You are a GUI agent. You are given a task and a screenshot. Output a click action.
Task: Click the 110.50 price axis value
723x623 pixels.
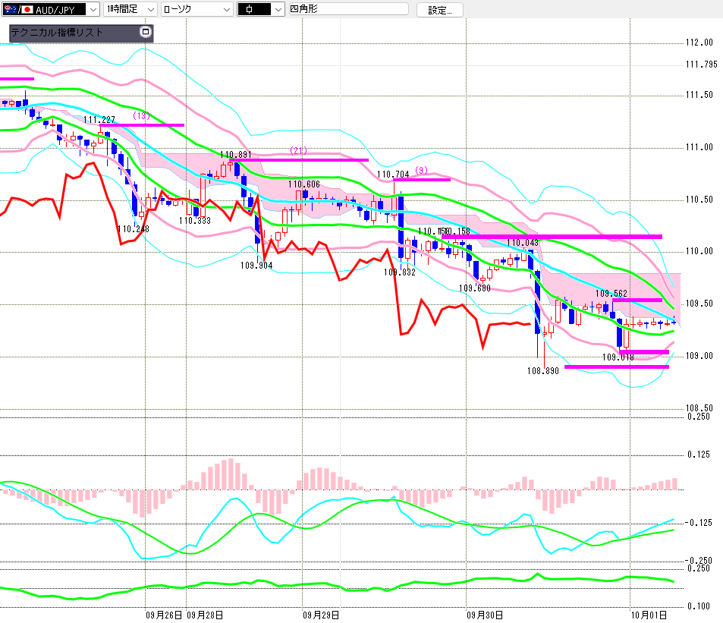pyautogui.click(x=699, y=200)
